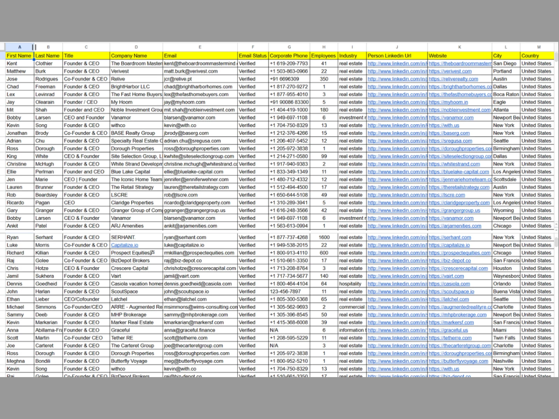
Task: Click the 'Country' header cell
Action: pos(537,56)
